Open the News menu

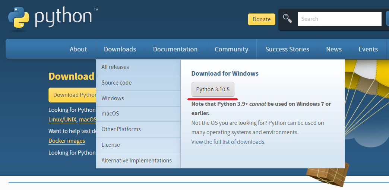[x=334, y=49]
